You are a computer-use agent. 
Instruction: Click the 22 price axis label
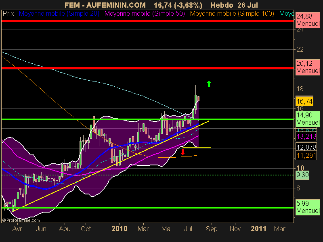click(x=300, y=49)
